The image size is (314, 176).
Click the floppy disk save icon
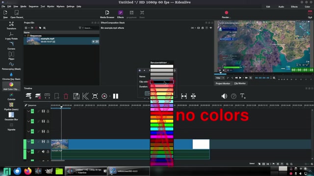[76, 96]
